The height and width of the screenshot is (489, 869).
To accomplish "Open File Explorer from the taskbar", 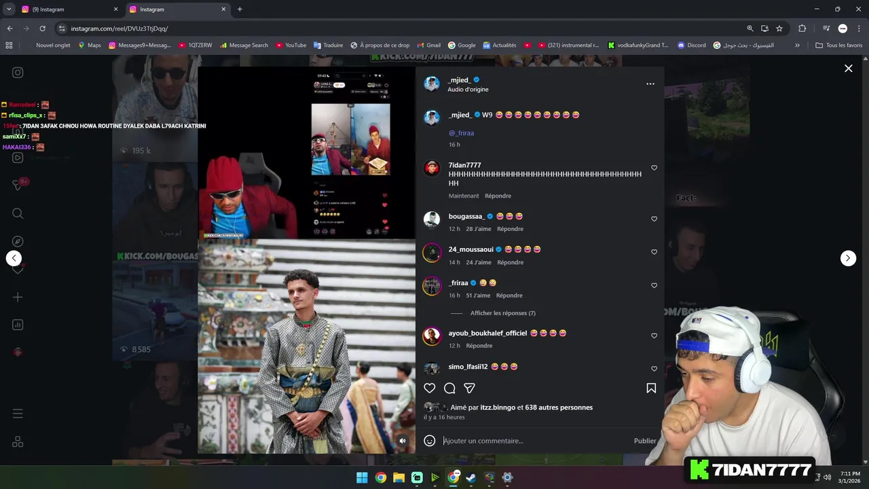I will [399, 477].
